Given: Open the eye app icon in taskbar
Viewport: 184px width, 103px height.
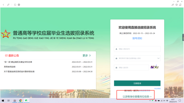Looking at the screenshot, I should point(15,101).
